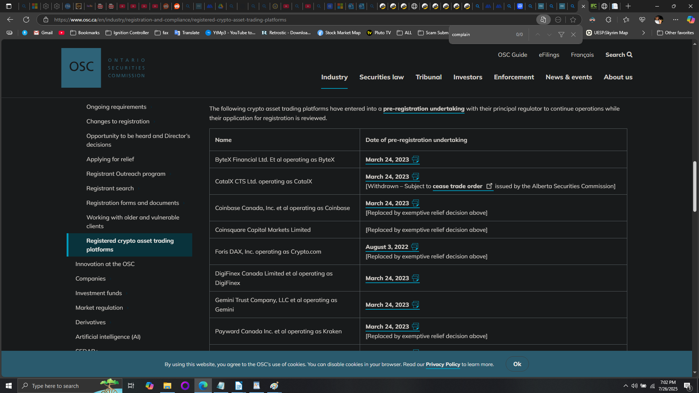The height and width of the screenshot is (393, 699).
Task: Open the Extensions puzzle-piece icon
Action: pyautogui.click(x=608, y=20)
